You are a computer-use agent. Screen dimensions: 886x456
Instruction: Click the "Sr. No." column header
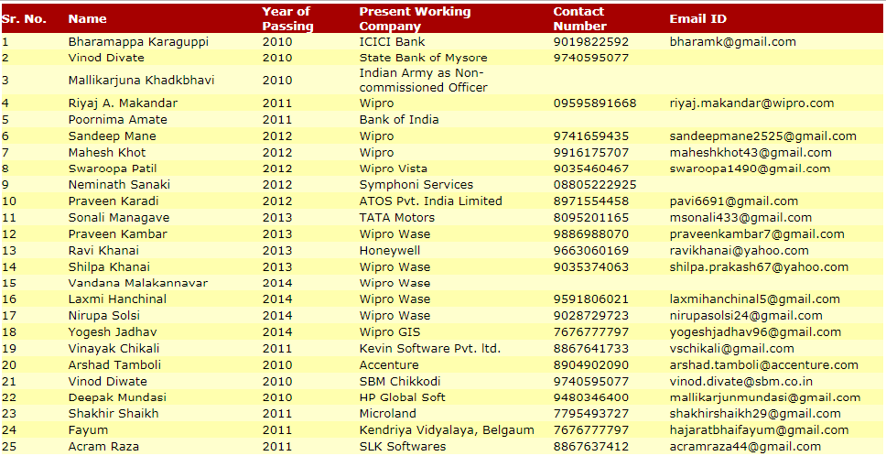tap(24, 18)
